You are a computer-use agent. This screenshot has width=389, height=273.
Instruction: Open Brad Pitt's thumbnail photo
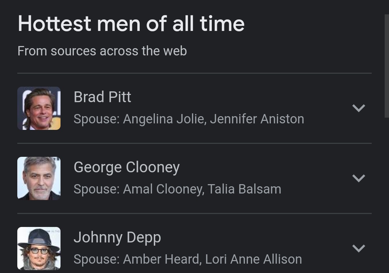coord(39,108)
